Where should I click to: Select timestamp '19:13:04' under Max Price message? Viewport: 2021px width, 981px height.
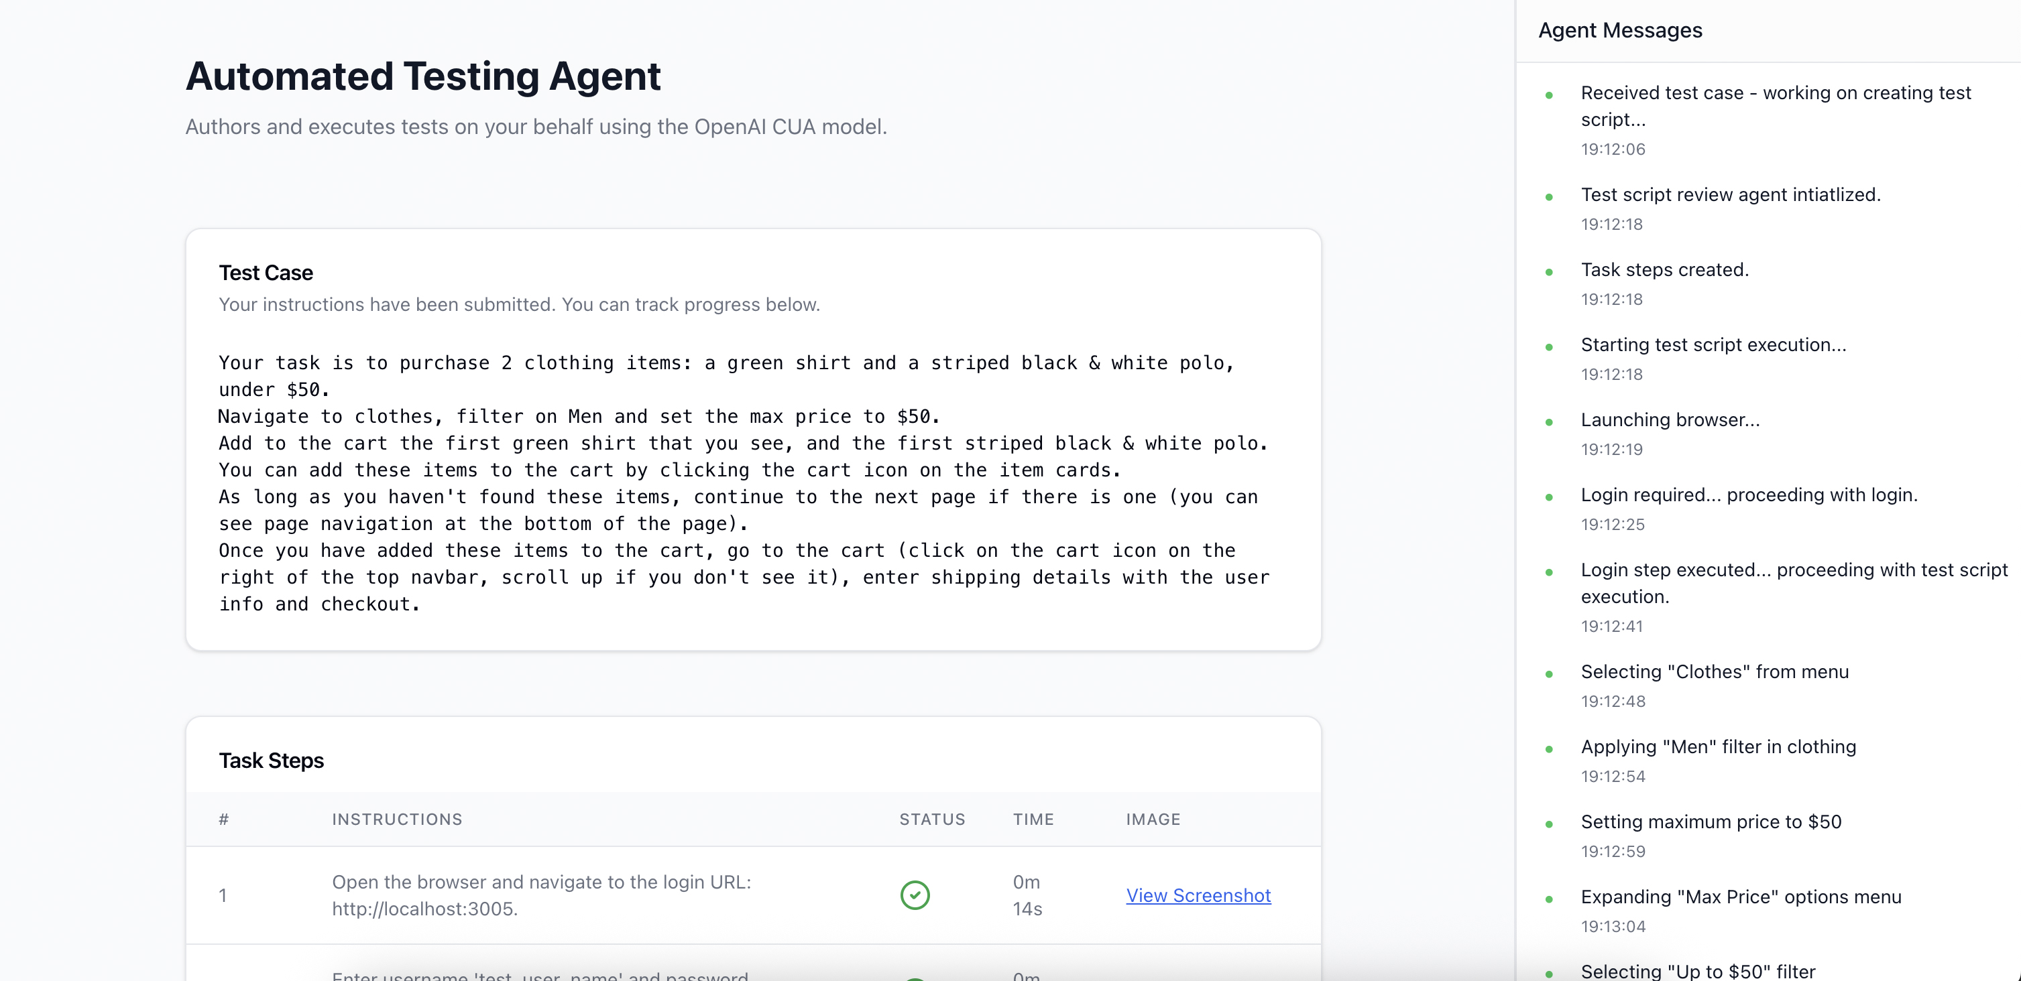point(1613,925)
